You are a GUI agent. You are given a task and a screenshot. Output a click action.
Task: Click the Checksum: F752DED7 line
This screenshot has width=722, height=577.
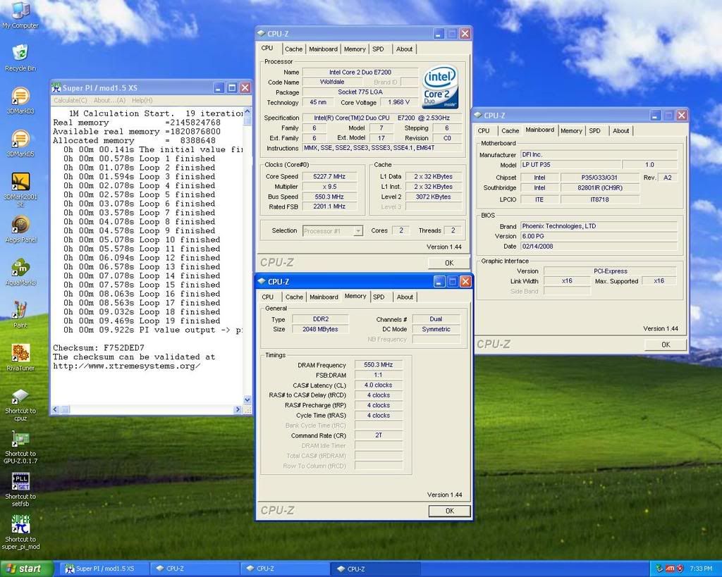pyautogui.click(x=99, y=348)
